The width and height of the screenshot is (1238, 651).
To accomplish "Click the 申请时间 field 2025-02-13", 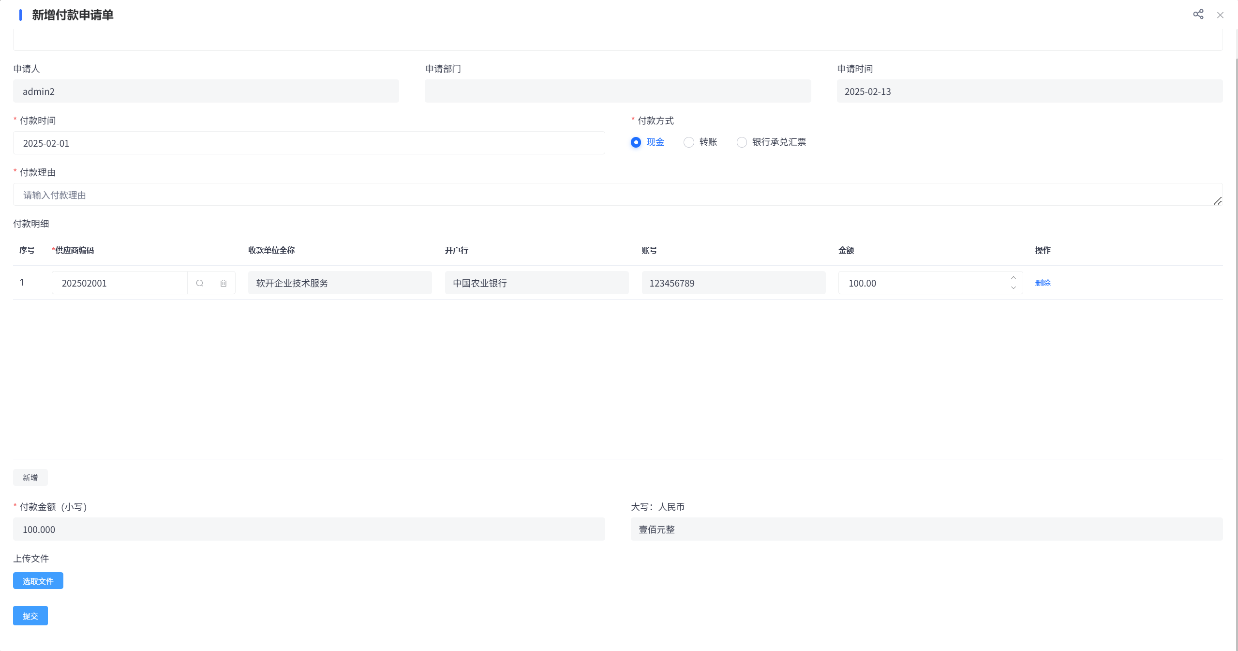I will point(1029,91).
